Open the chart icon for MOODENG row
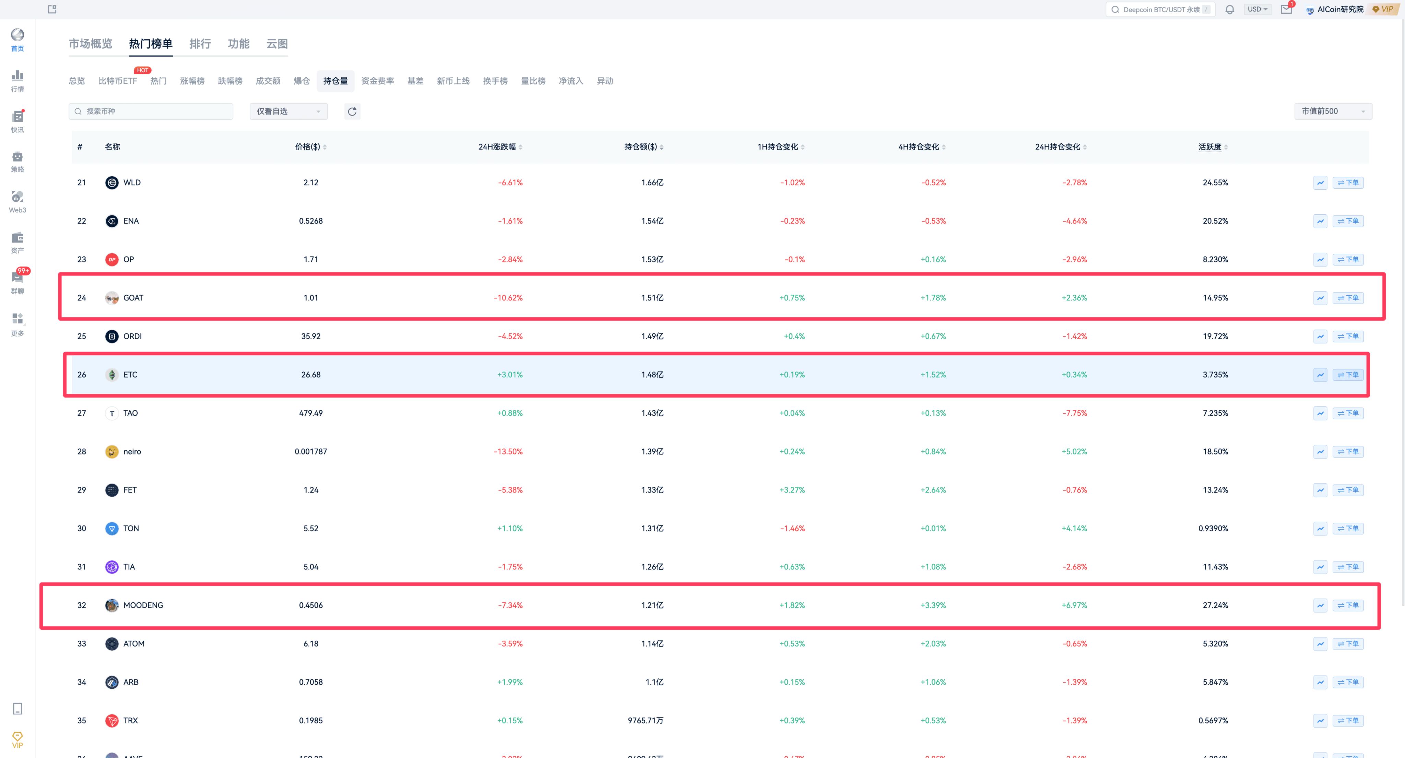The height and width of the screenshot is (758, 1405). point(1320,605)
